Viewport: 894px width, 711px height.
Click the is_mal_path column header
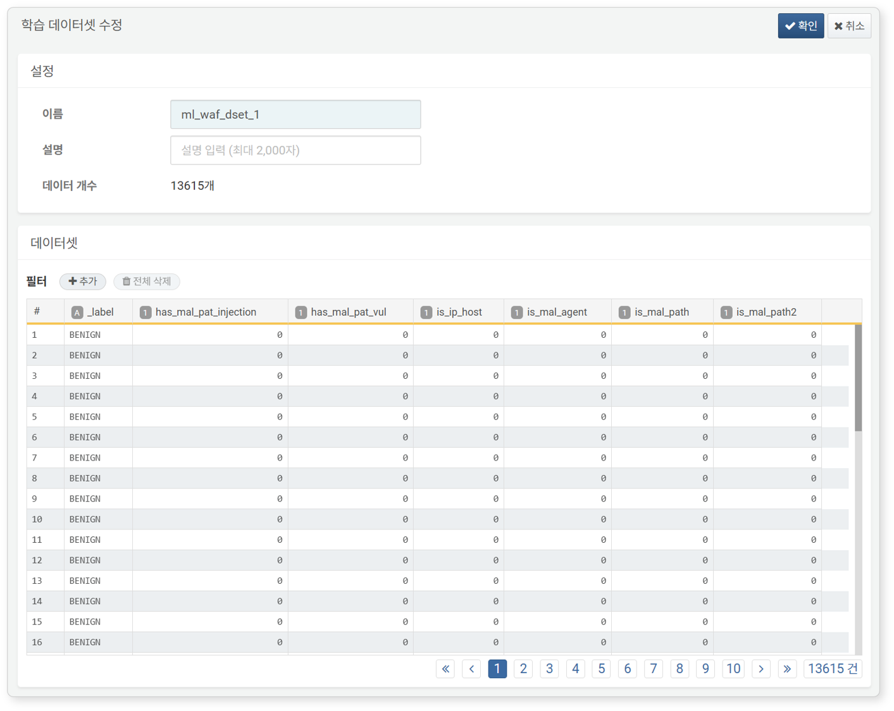[662, 312]
